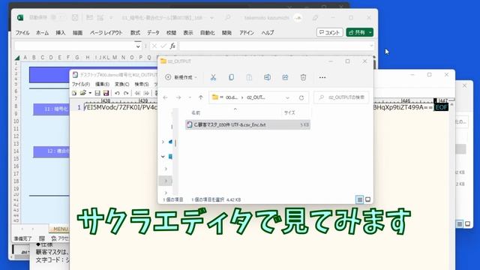This screenshot has height=270, width=480.
Task: Click the save icon in Excel title bar
Action: (x=75, y=18)
